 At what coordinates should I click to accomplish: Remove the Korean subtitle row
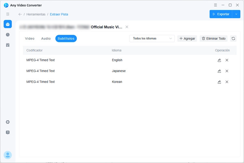pyautogui.click(x=227, y=82)
